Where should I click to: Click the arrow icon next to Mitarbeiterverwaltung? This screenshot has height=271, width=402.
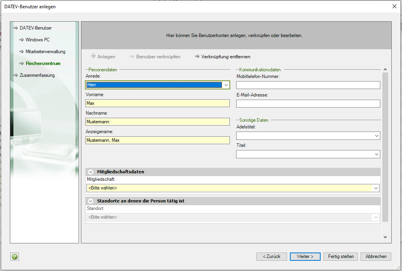point(22,51)
